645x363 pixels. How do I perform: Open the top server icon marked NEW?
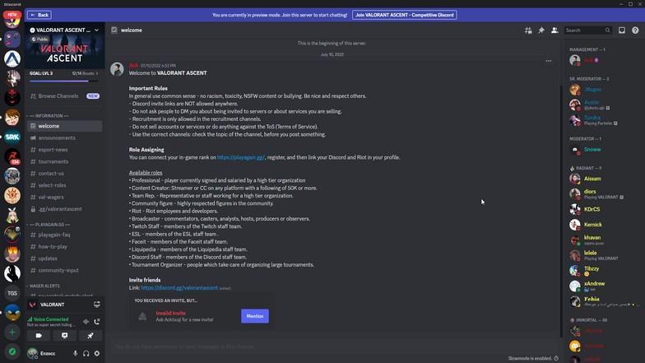coord(12,20)
